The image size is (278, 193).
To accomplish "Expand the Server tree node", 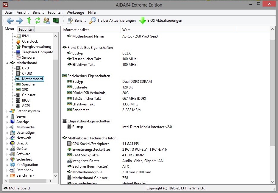I will coord(7,117).
